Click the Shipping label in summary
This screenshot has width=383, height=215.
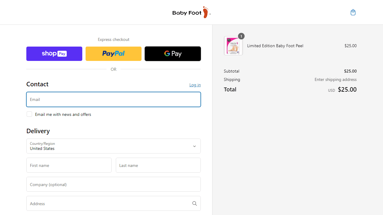click(x=232, y=79)
